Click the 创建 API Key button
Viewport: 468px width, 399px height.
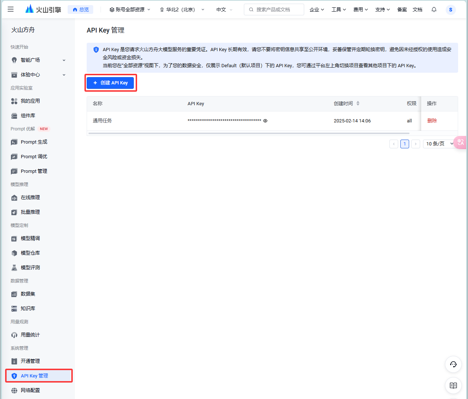(x=110, y=83)
